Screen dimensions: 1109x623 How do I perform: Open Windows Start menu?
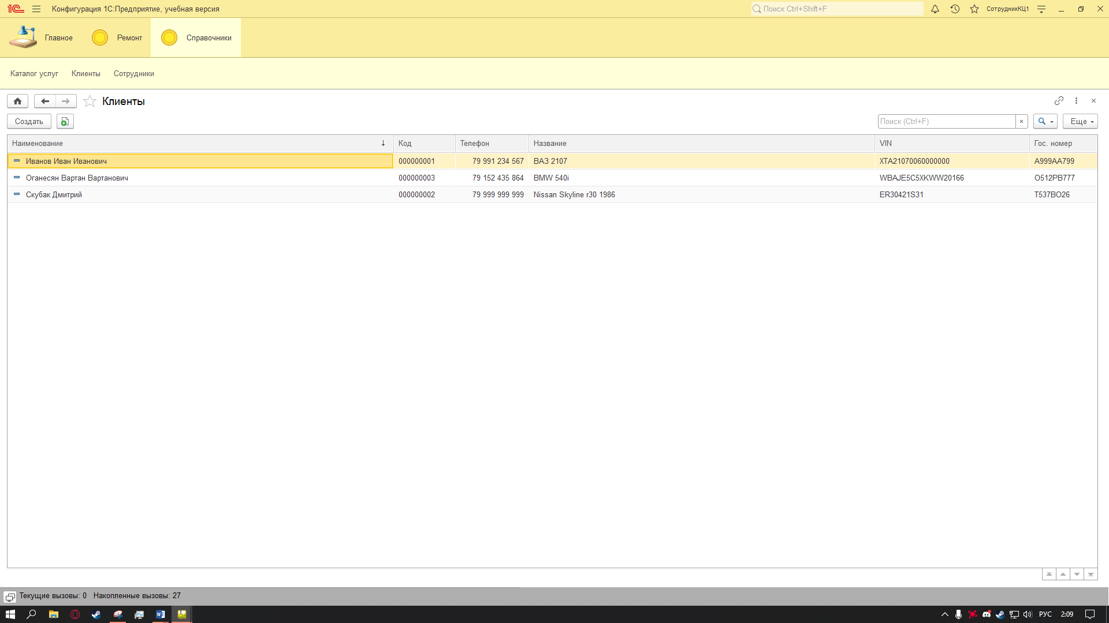10,614
